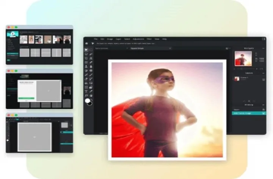The image size is (273, 179).
Task: Open the View menu
Action: (x=157, y=39)
